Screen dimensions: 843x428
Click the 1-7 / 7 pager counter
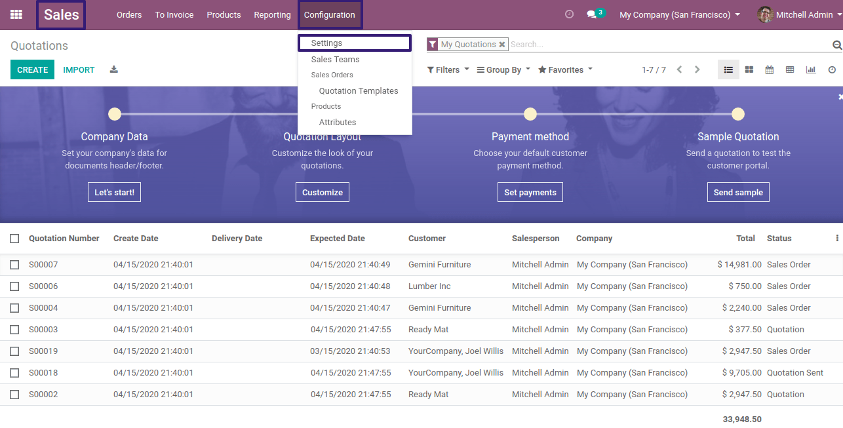654,69
